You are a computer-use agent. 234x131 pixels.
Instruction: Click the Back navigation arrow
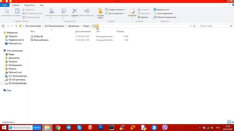3,26
